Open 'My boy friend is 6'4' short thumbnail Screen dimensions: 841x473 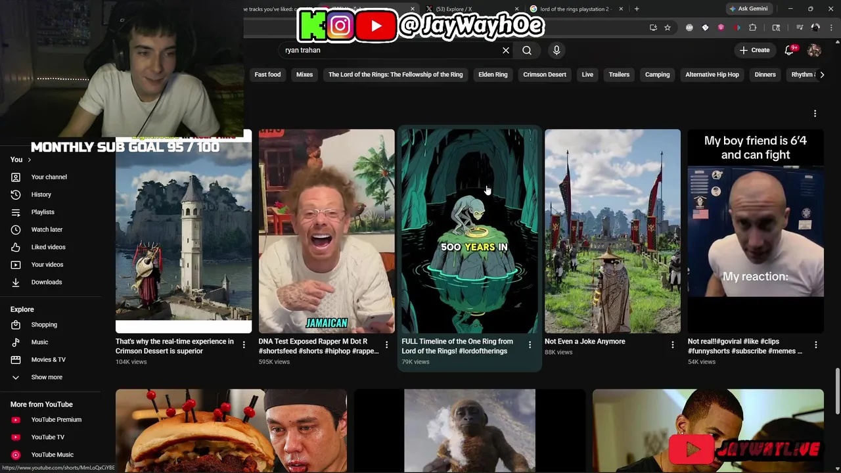pyautogui.click(x=756, y=231)
